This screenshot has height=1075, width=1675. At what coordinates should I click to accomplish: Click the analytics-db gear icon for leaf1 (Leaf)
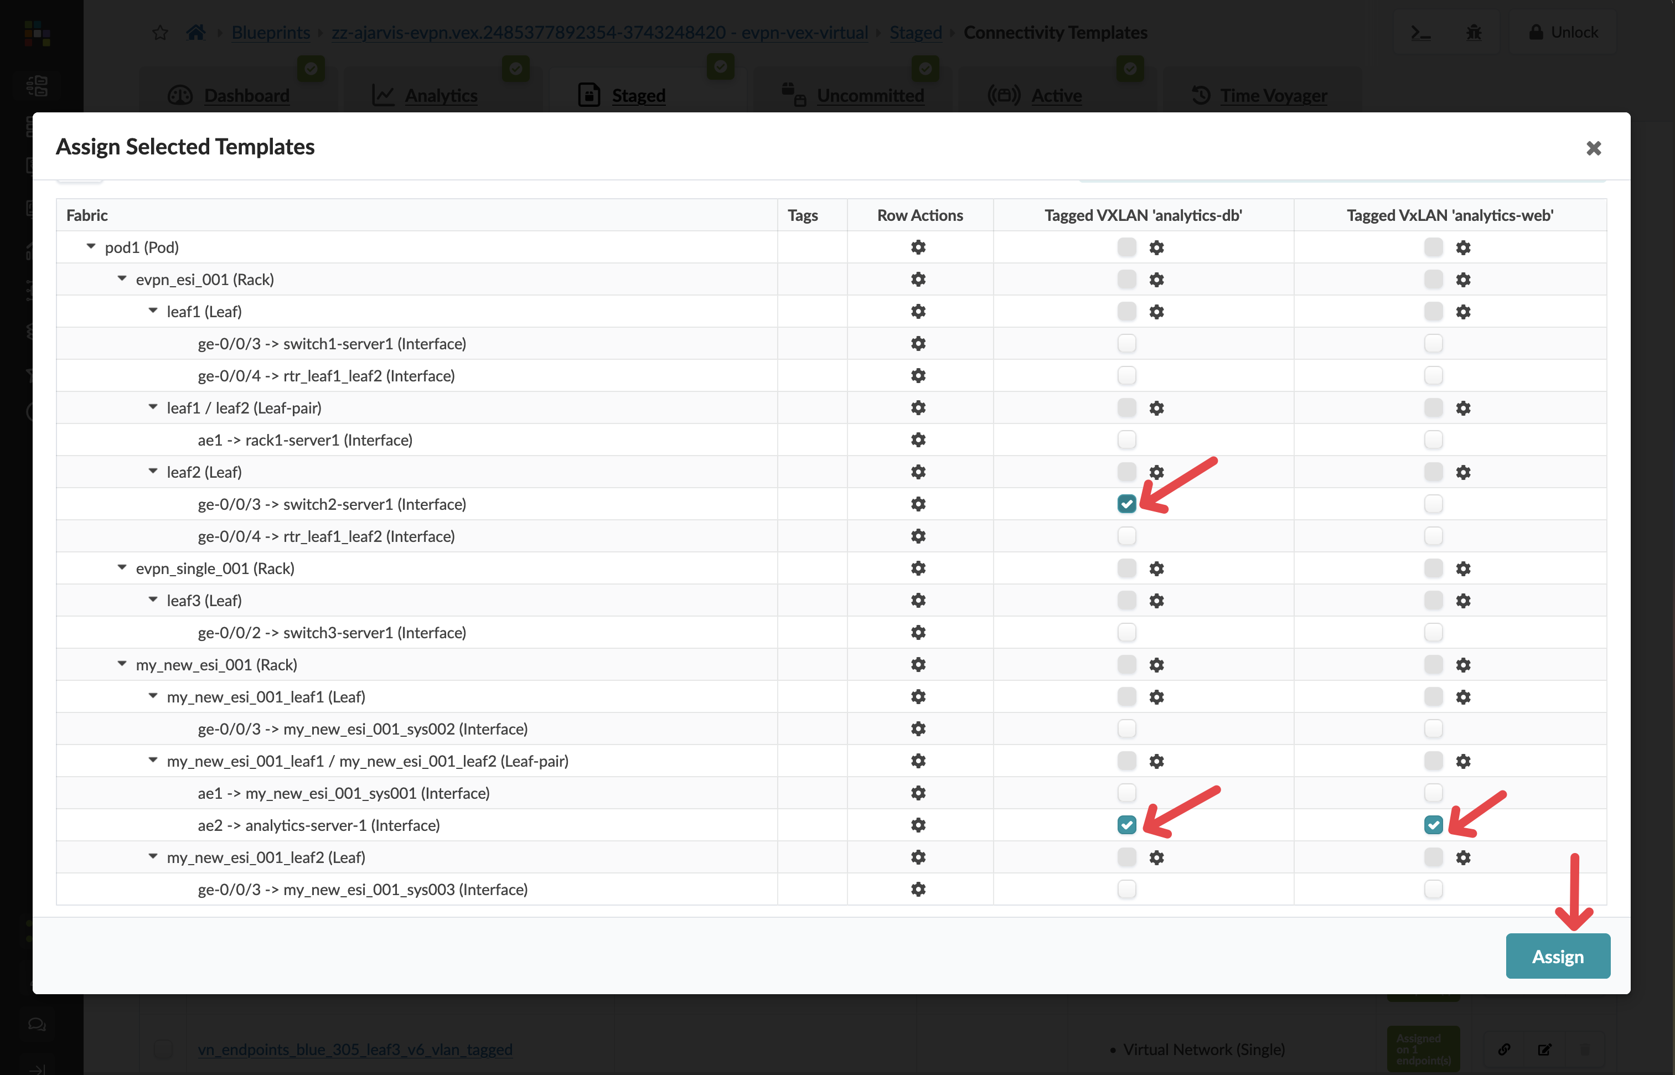1156,311
